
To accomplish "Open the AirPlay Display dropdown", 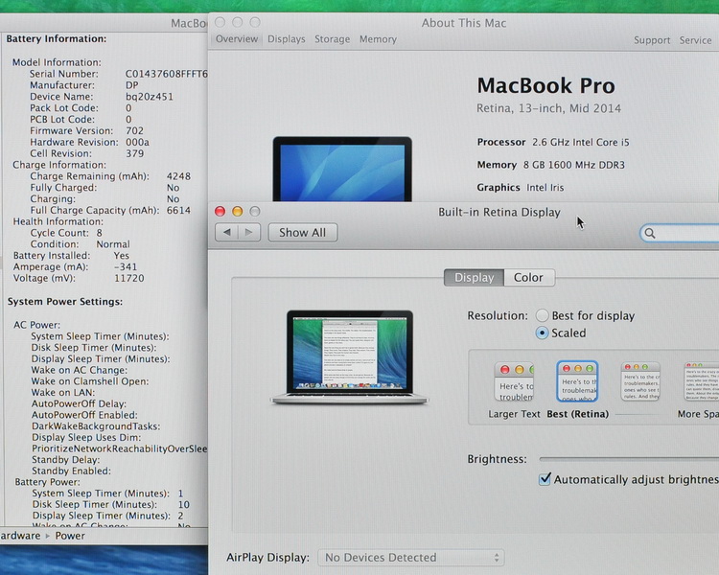I will [x=411, y=558].
